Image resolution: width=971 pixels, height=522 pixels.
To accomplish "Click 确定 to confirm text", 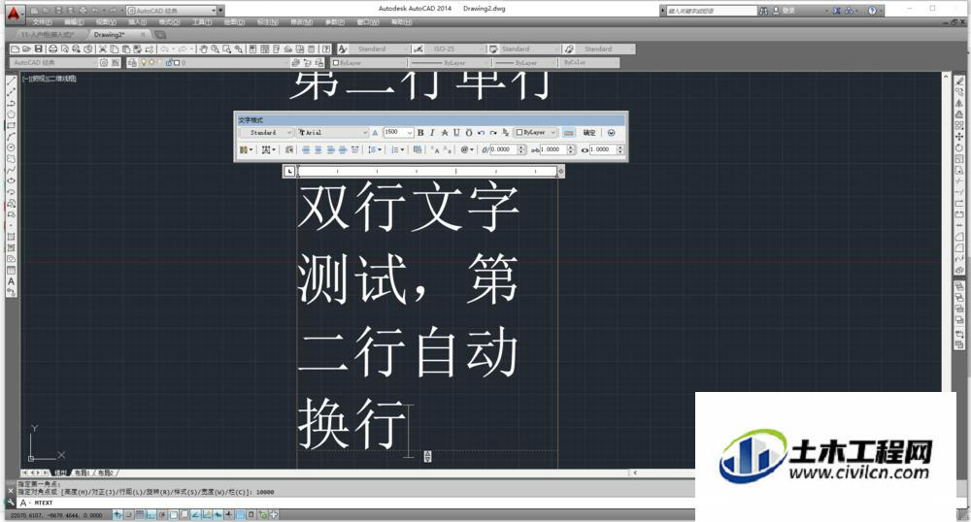I will [589, 132].
